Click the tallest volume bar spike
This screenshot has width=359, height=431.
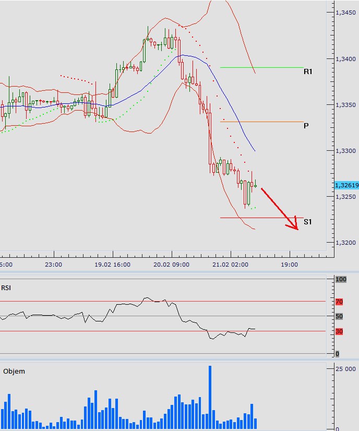[210, 397]
